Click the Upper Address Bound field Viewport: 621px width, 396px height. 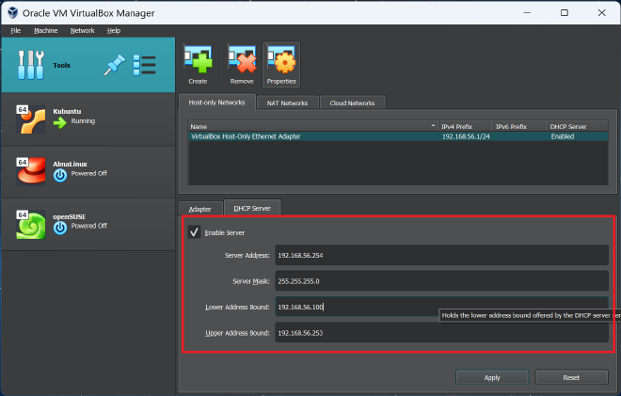tap(441, 333)
